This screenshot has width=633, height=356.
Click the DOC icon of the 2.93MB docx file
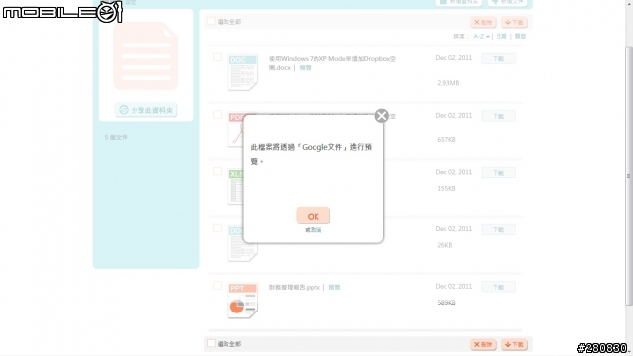(x=242, y=72)
